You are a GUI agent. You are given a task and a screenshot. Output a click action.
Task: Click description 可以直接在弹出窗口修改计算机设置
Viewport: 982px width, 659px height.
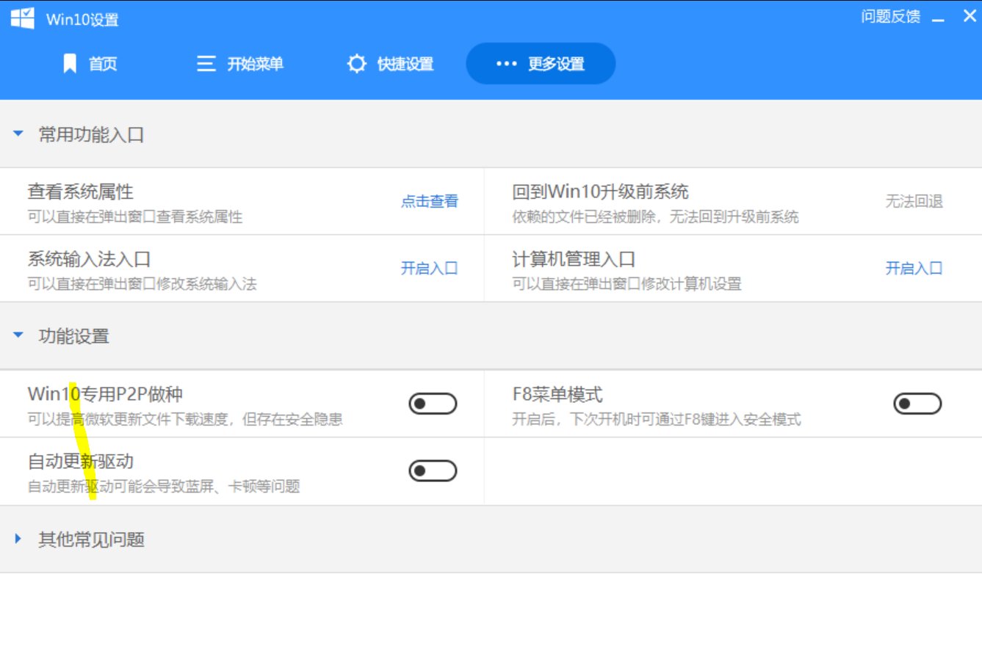pos(627,284)
